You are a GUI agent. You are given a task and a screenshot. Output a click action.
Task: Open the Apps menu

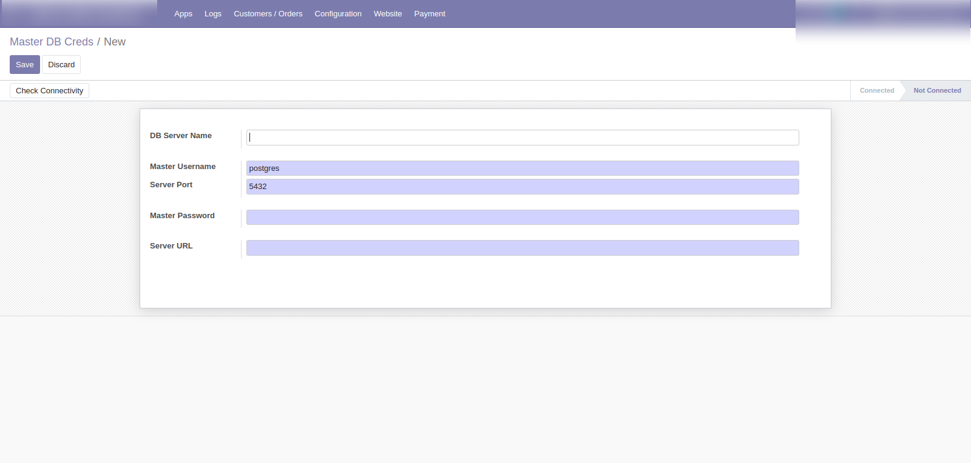183,13
